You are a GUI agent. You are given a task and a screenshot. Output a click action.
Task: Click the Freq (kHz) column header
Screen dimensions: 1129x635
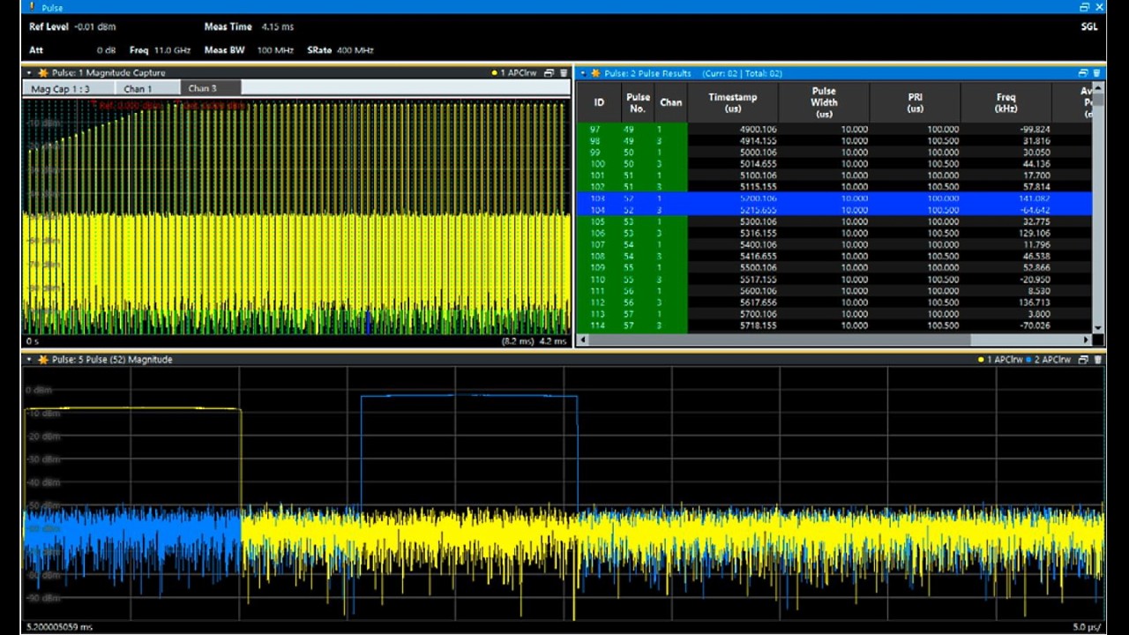1006,102
